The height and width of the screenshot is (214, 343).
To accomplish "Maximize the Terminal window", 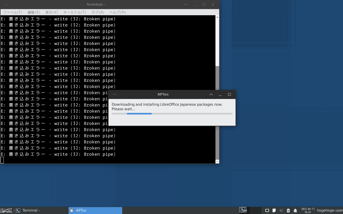I will 204,5.
